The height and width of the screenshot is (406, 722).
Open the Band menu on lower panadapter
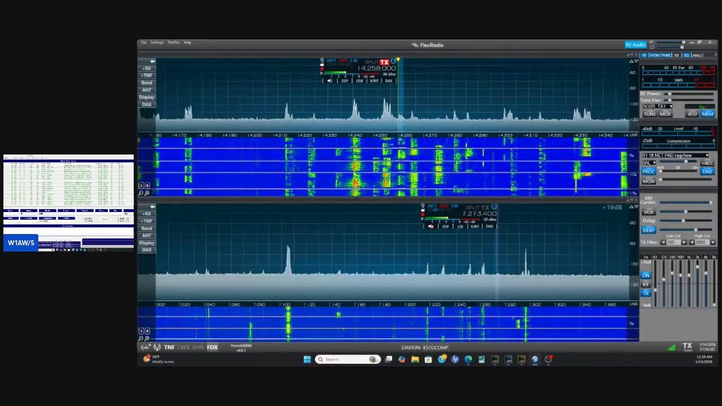[x=147, y=228]
